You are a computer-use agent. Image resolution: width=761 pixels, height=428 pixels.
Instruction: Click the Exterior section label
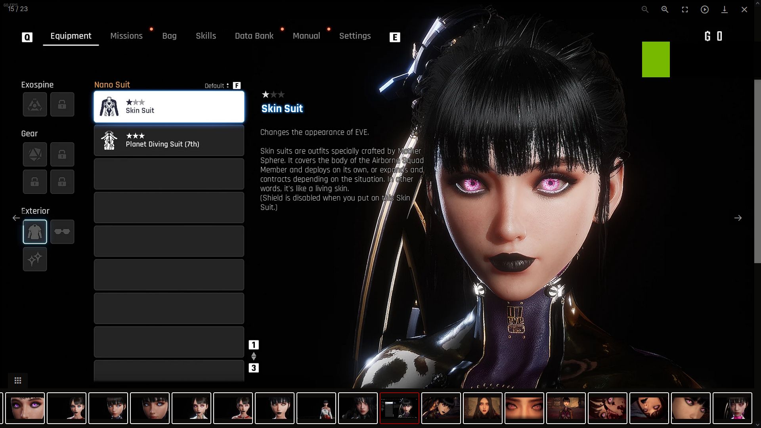click(x=35, y=211)
